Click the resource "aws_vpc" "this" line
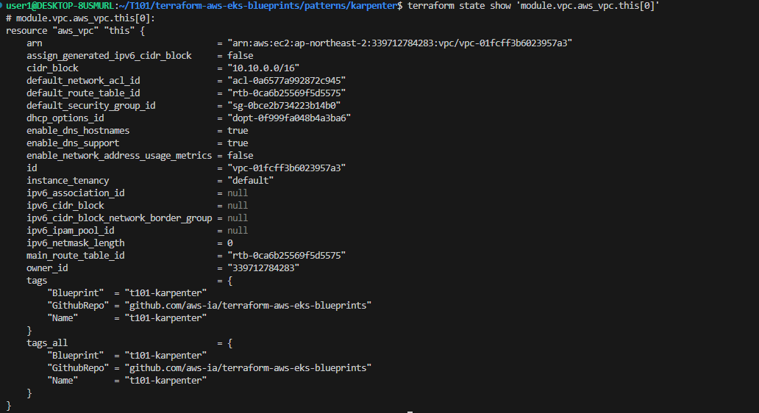 click(x=75, y=31)
